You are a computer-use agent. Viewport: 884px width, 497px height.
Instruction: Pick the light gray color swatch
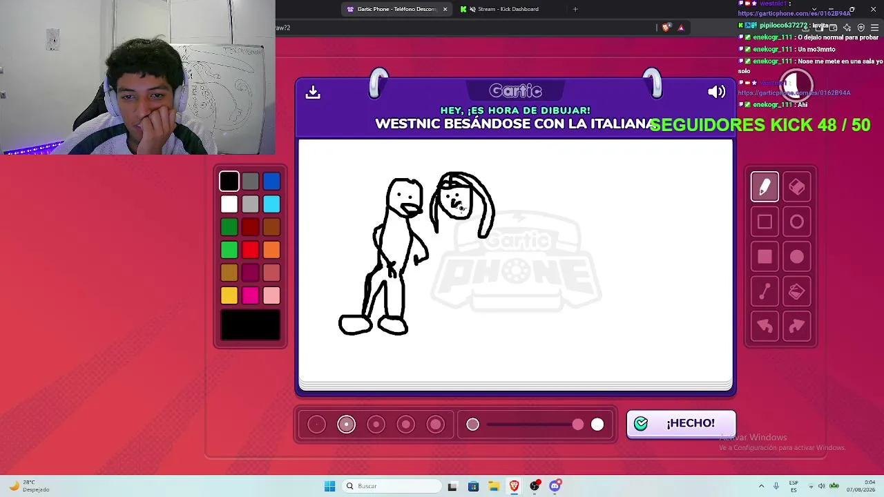pyautogui.click(x=251, y=204)
